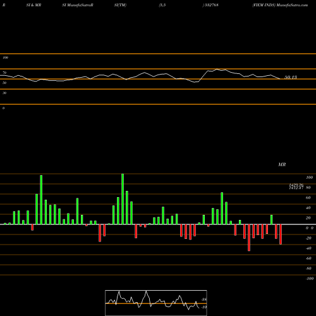Screen dimensions: 316x316
Task: Click the SI & MR header text
Action: pyautogui.click(x=33, y=5)
